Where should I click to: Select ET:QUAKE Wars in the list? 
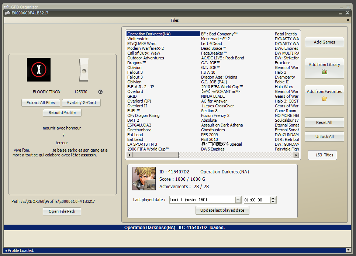point(142,44)
